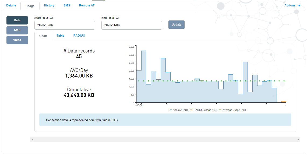Click the horizontal scrollbar track
Image resolution: width=307 pixels, height=155 pixels.
[x=165, y=140]
